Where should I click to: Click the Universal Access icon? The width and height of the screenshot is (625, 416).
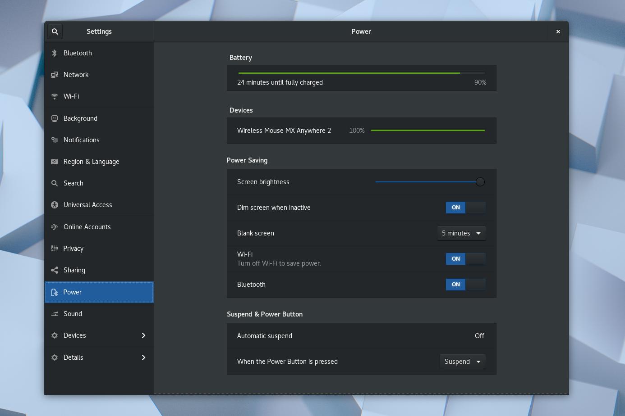(54, 204)
